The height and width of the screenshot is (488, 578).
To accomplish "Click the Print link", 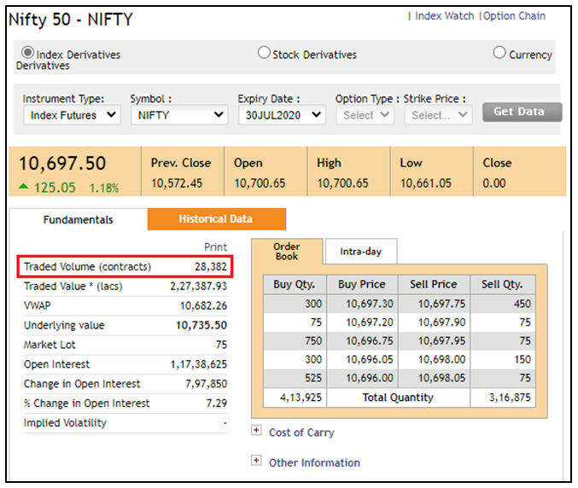I will 216,247.
